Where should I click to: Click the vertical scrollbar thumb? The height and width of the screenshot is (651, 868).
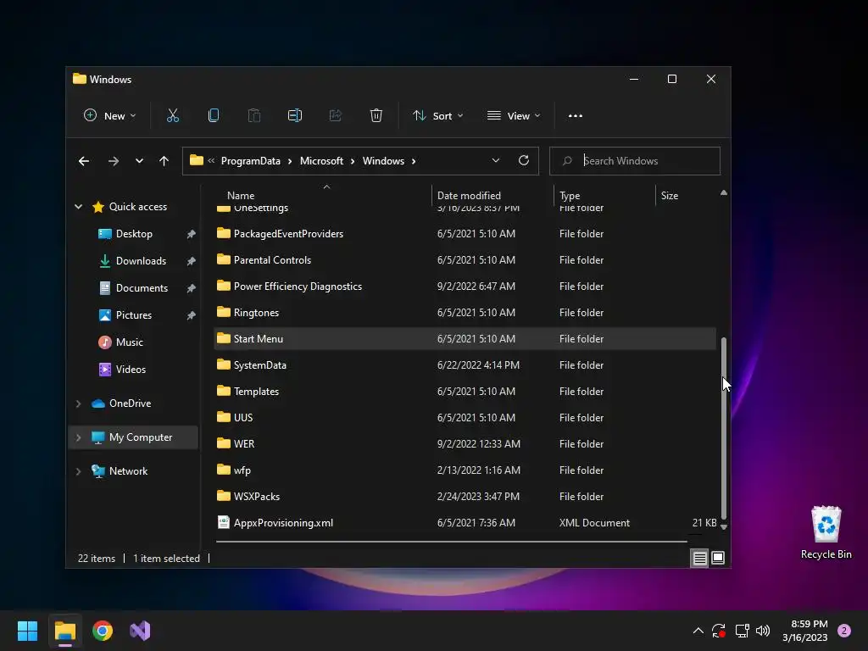tap(724, 427)
